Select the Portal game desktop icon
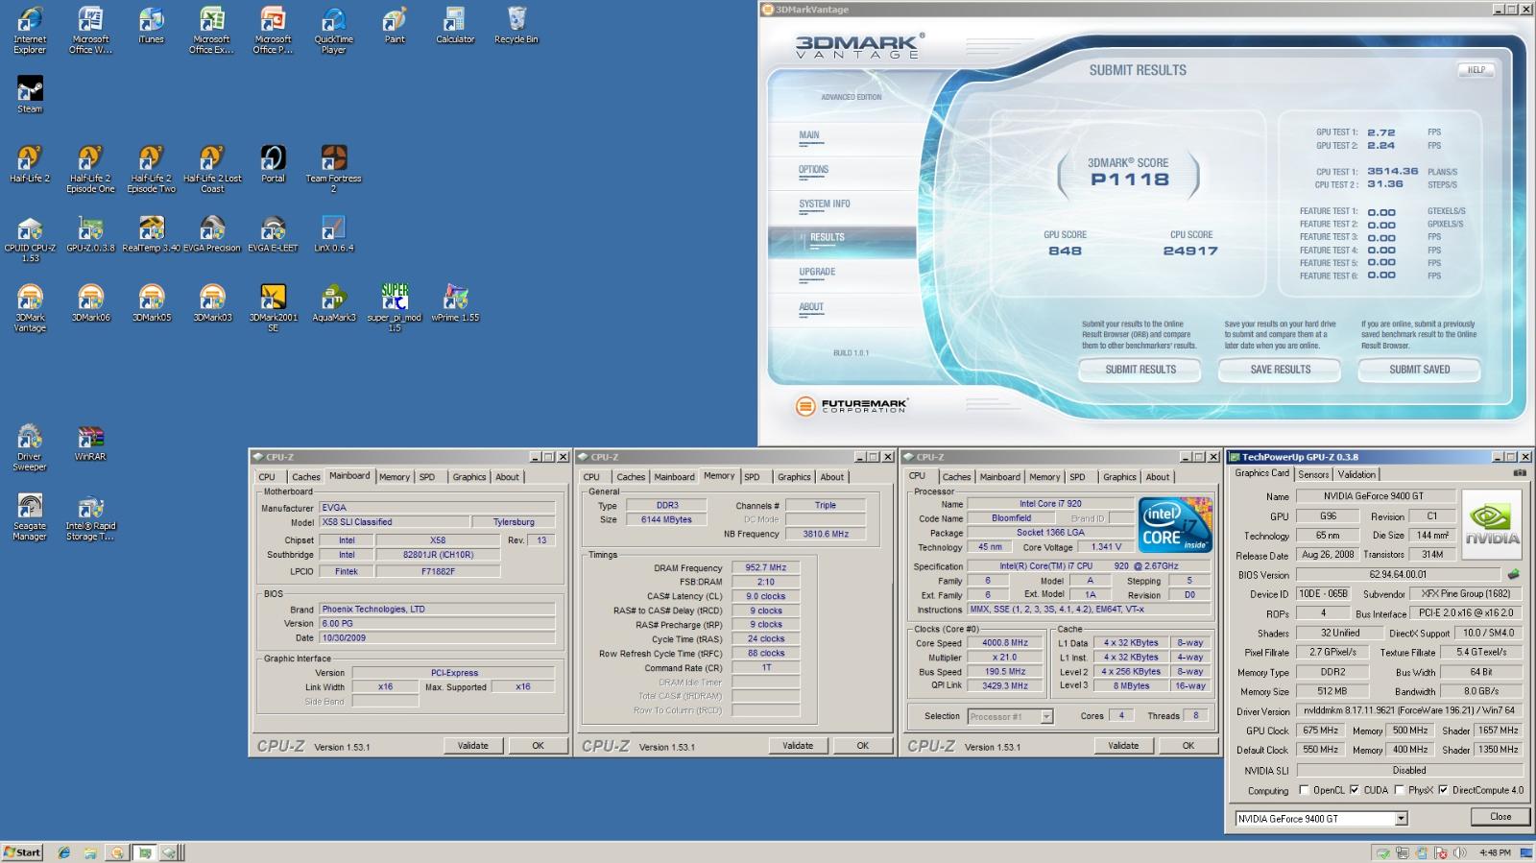Image resolution: width=1536 pixels, height=863 pixels. click(273, 164)
